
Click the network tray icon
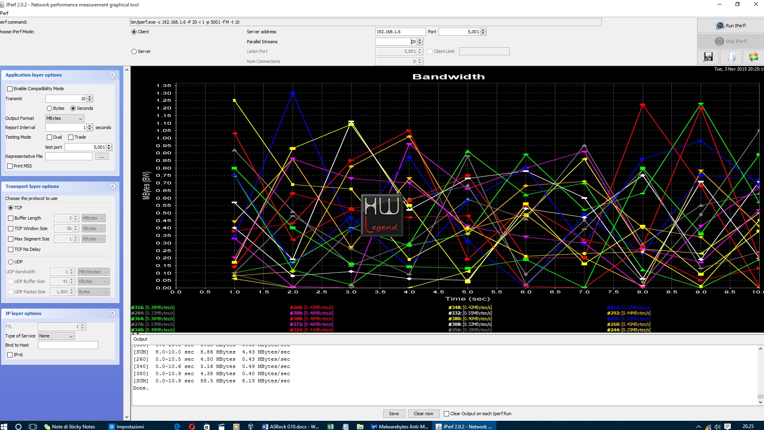[708, 427]
